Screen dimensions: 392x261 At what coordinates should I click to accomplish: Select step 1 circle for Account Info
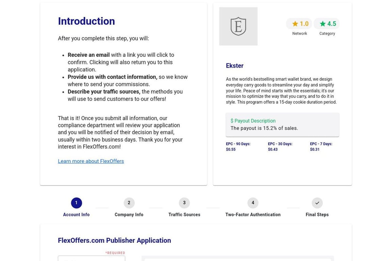click(76, 203)
